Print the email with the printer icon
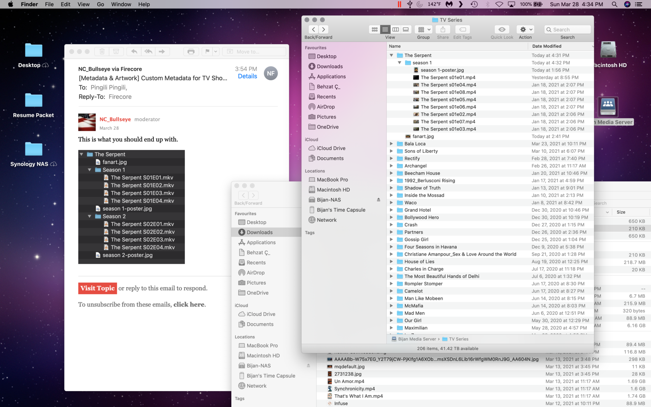Screen dimensions: 651x407 pos(191,52)
